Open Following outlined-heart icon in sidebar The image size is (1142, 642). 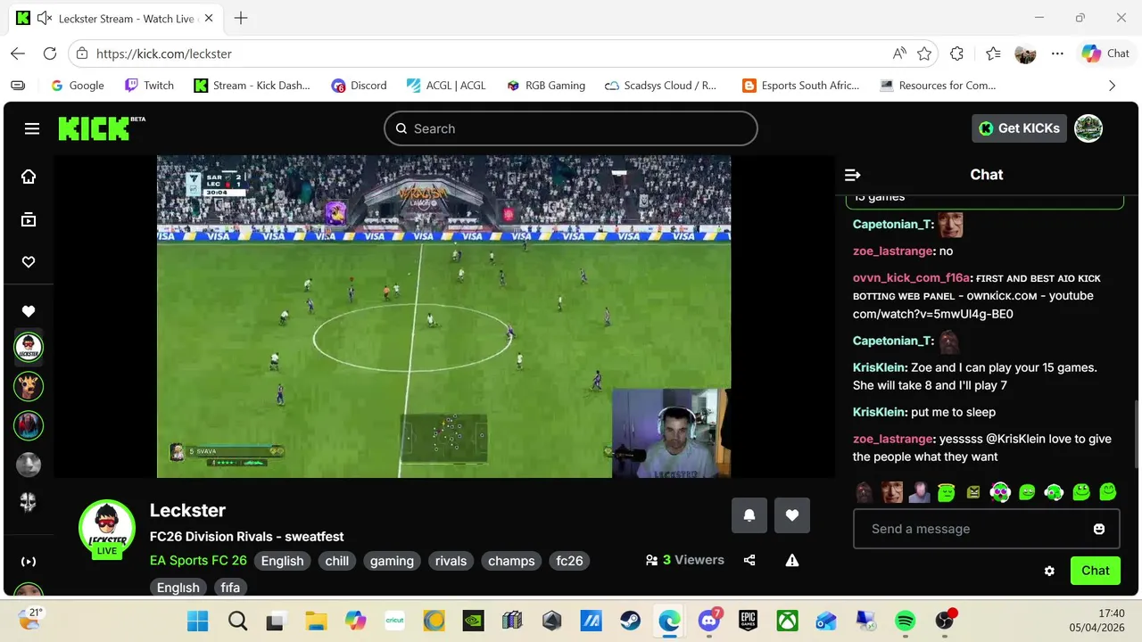[x=29, y=262]
